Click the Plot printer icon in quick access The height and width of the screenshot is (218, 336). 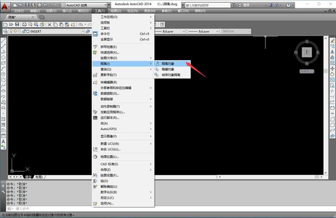[39, 5]
